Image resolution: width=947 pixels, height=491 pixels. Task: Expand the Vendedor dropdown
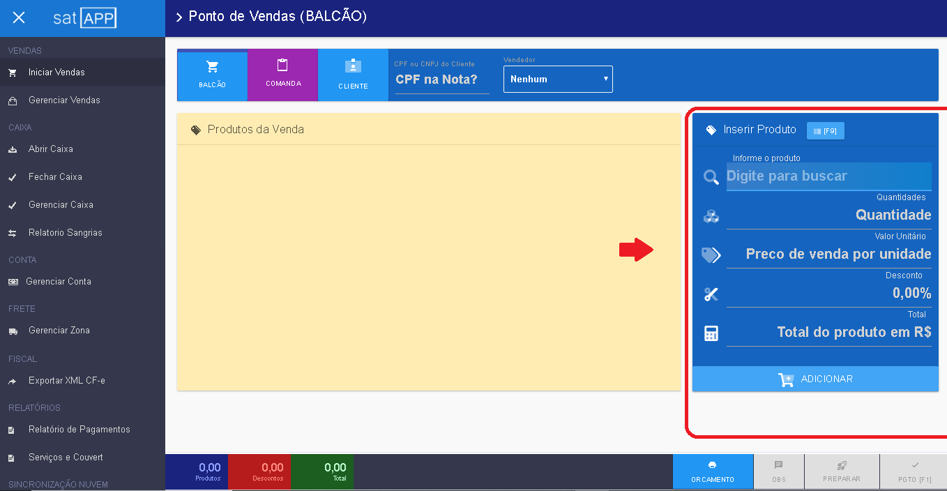click(558, 80)
